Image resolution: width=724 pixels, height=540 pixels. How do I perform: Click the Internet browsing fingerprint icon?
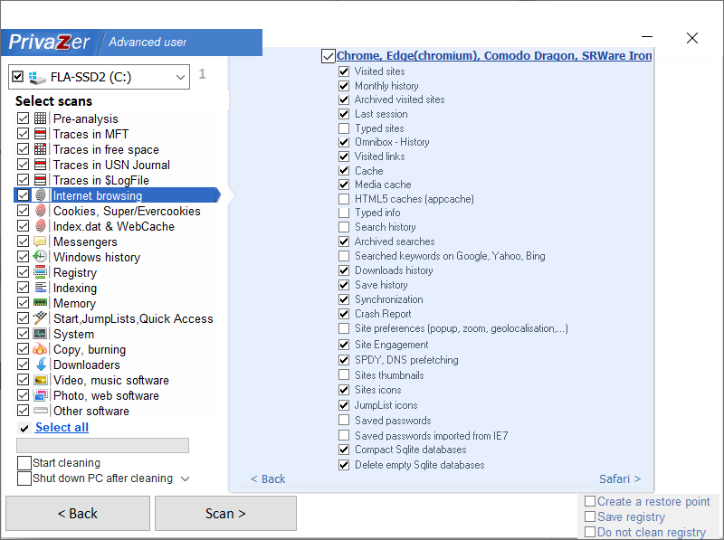click(x=40, y=195)
